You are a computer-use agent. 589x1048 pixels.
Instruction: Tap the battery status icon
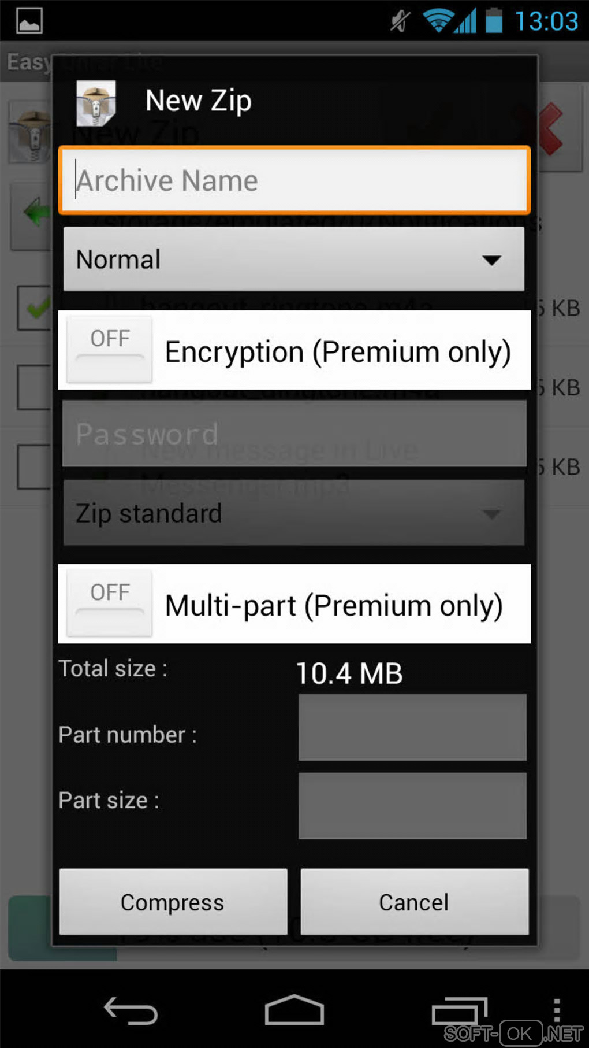click(x=494, y=21)
